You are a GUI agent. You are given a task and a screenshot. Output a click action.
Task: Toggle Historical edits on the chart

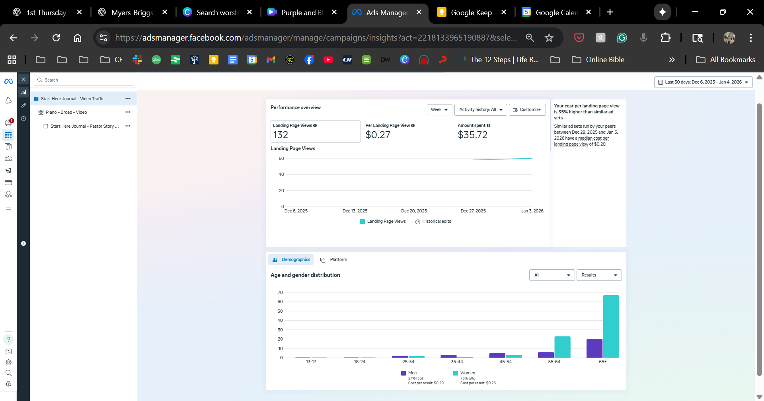point(433,222)
